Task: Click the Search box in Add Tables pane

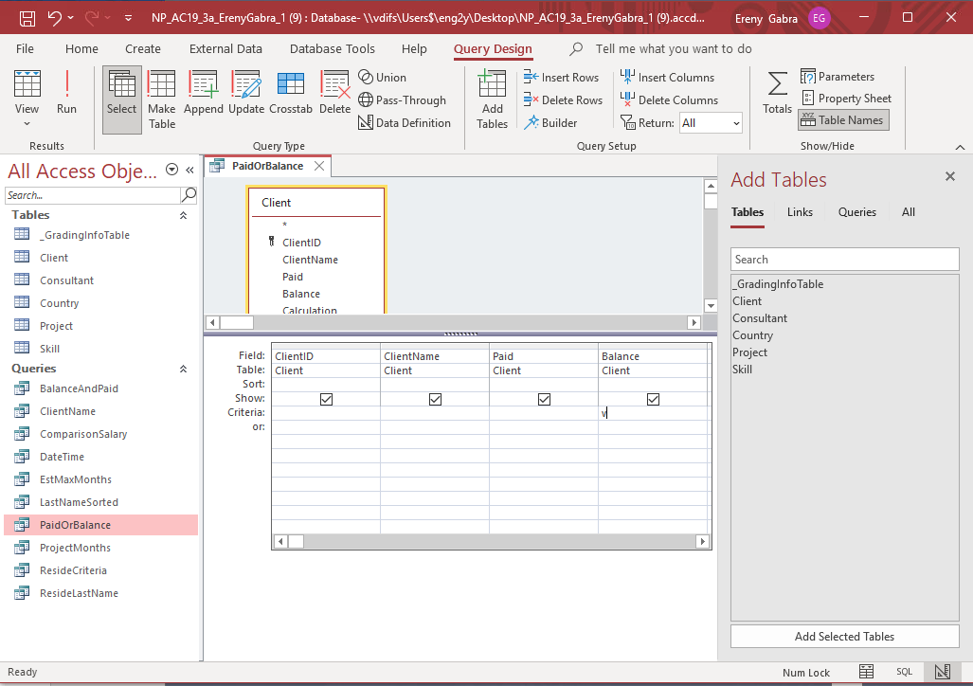Action: click(x=843, y=259)
